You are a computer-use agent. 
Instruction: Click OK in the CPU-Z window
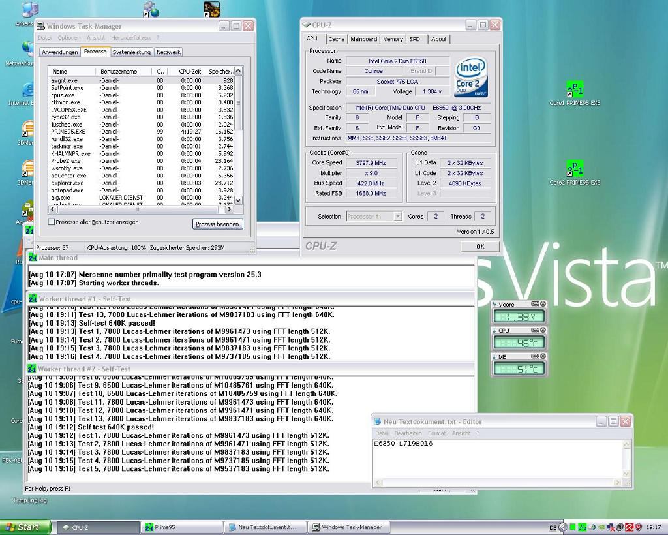coord(480,246)
